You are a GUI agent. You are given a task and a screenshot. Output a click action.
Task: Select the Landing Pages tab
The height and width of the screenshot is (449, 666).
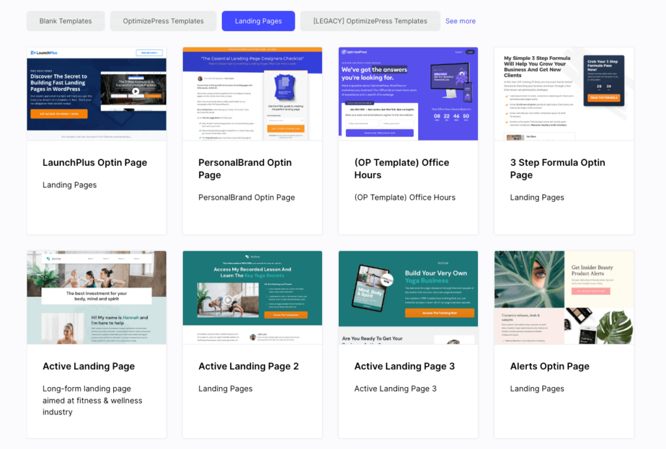(258, 21)
